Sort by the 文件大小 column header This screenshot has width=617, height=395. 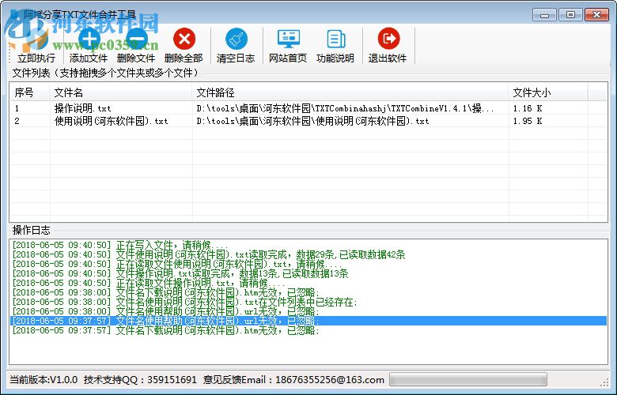tap(548, 92)
